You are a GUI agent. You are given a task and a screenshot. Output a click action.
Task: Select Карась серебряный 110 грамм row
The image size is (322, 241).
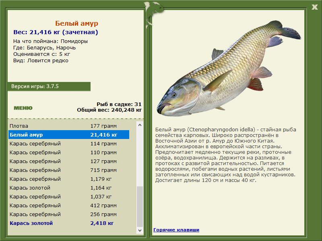[69, 152]
